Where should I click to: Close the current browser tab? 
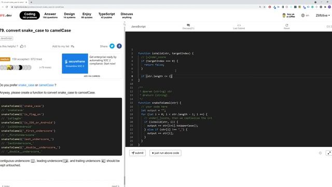click(26, 2)
